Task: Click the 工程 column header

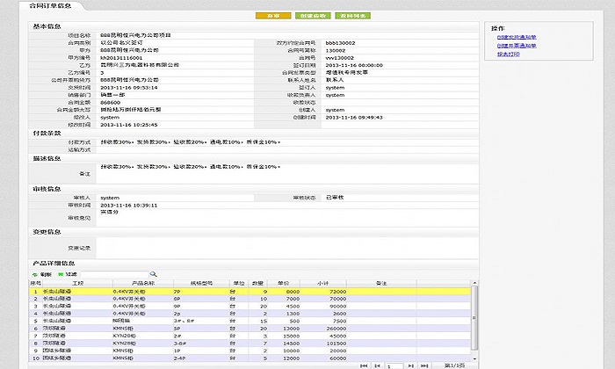Action: click(x=77, y=283)
